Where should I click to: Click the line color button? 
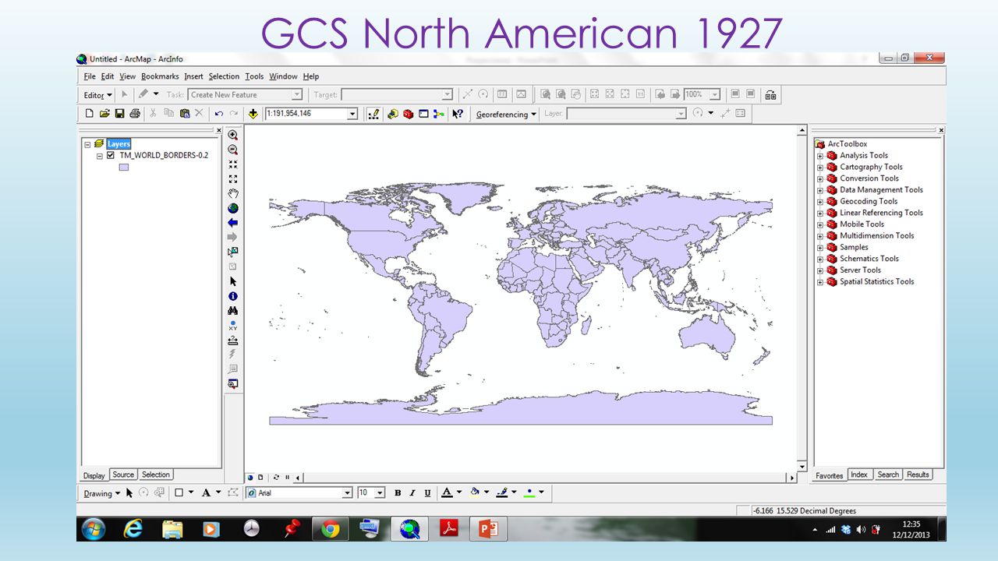tap(502, 492)
